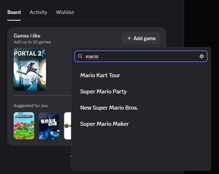Click the magnifier search icon
Image resolution: width=219 pixels, height=174 pixels.
(80, 56)
